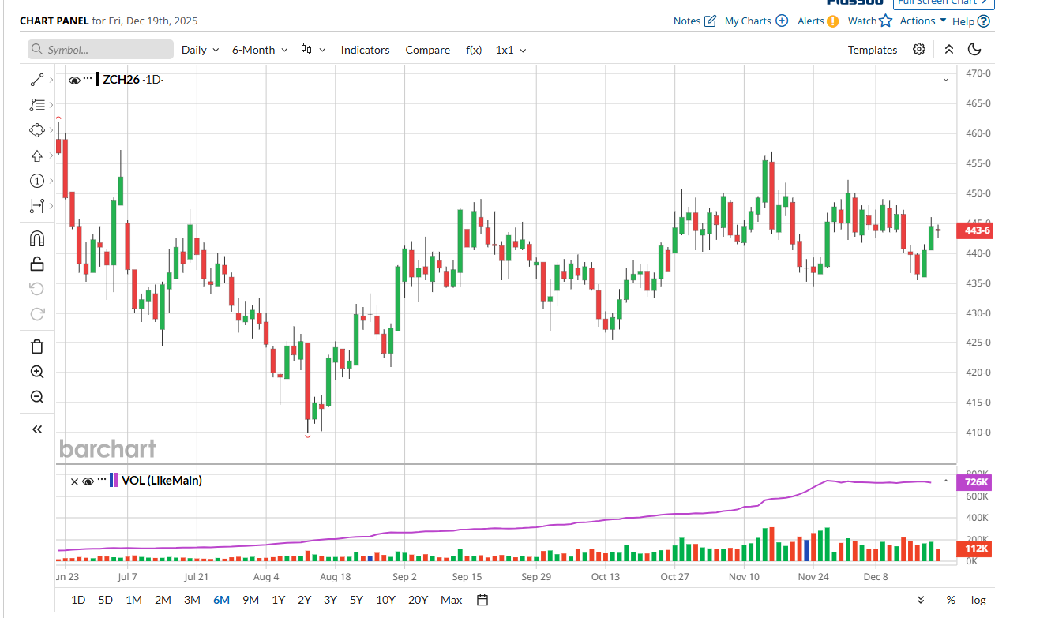Screen dimensions: 1051x618
Task: Open the calendar date range picker
Action: [482, 600]
